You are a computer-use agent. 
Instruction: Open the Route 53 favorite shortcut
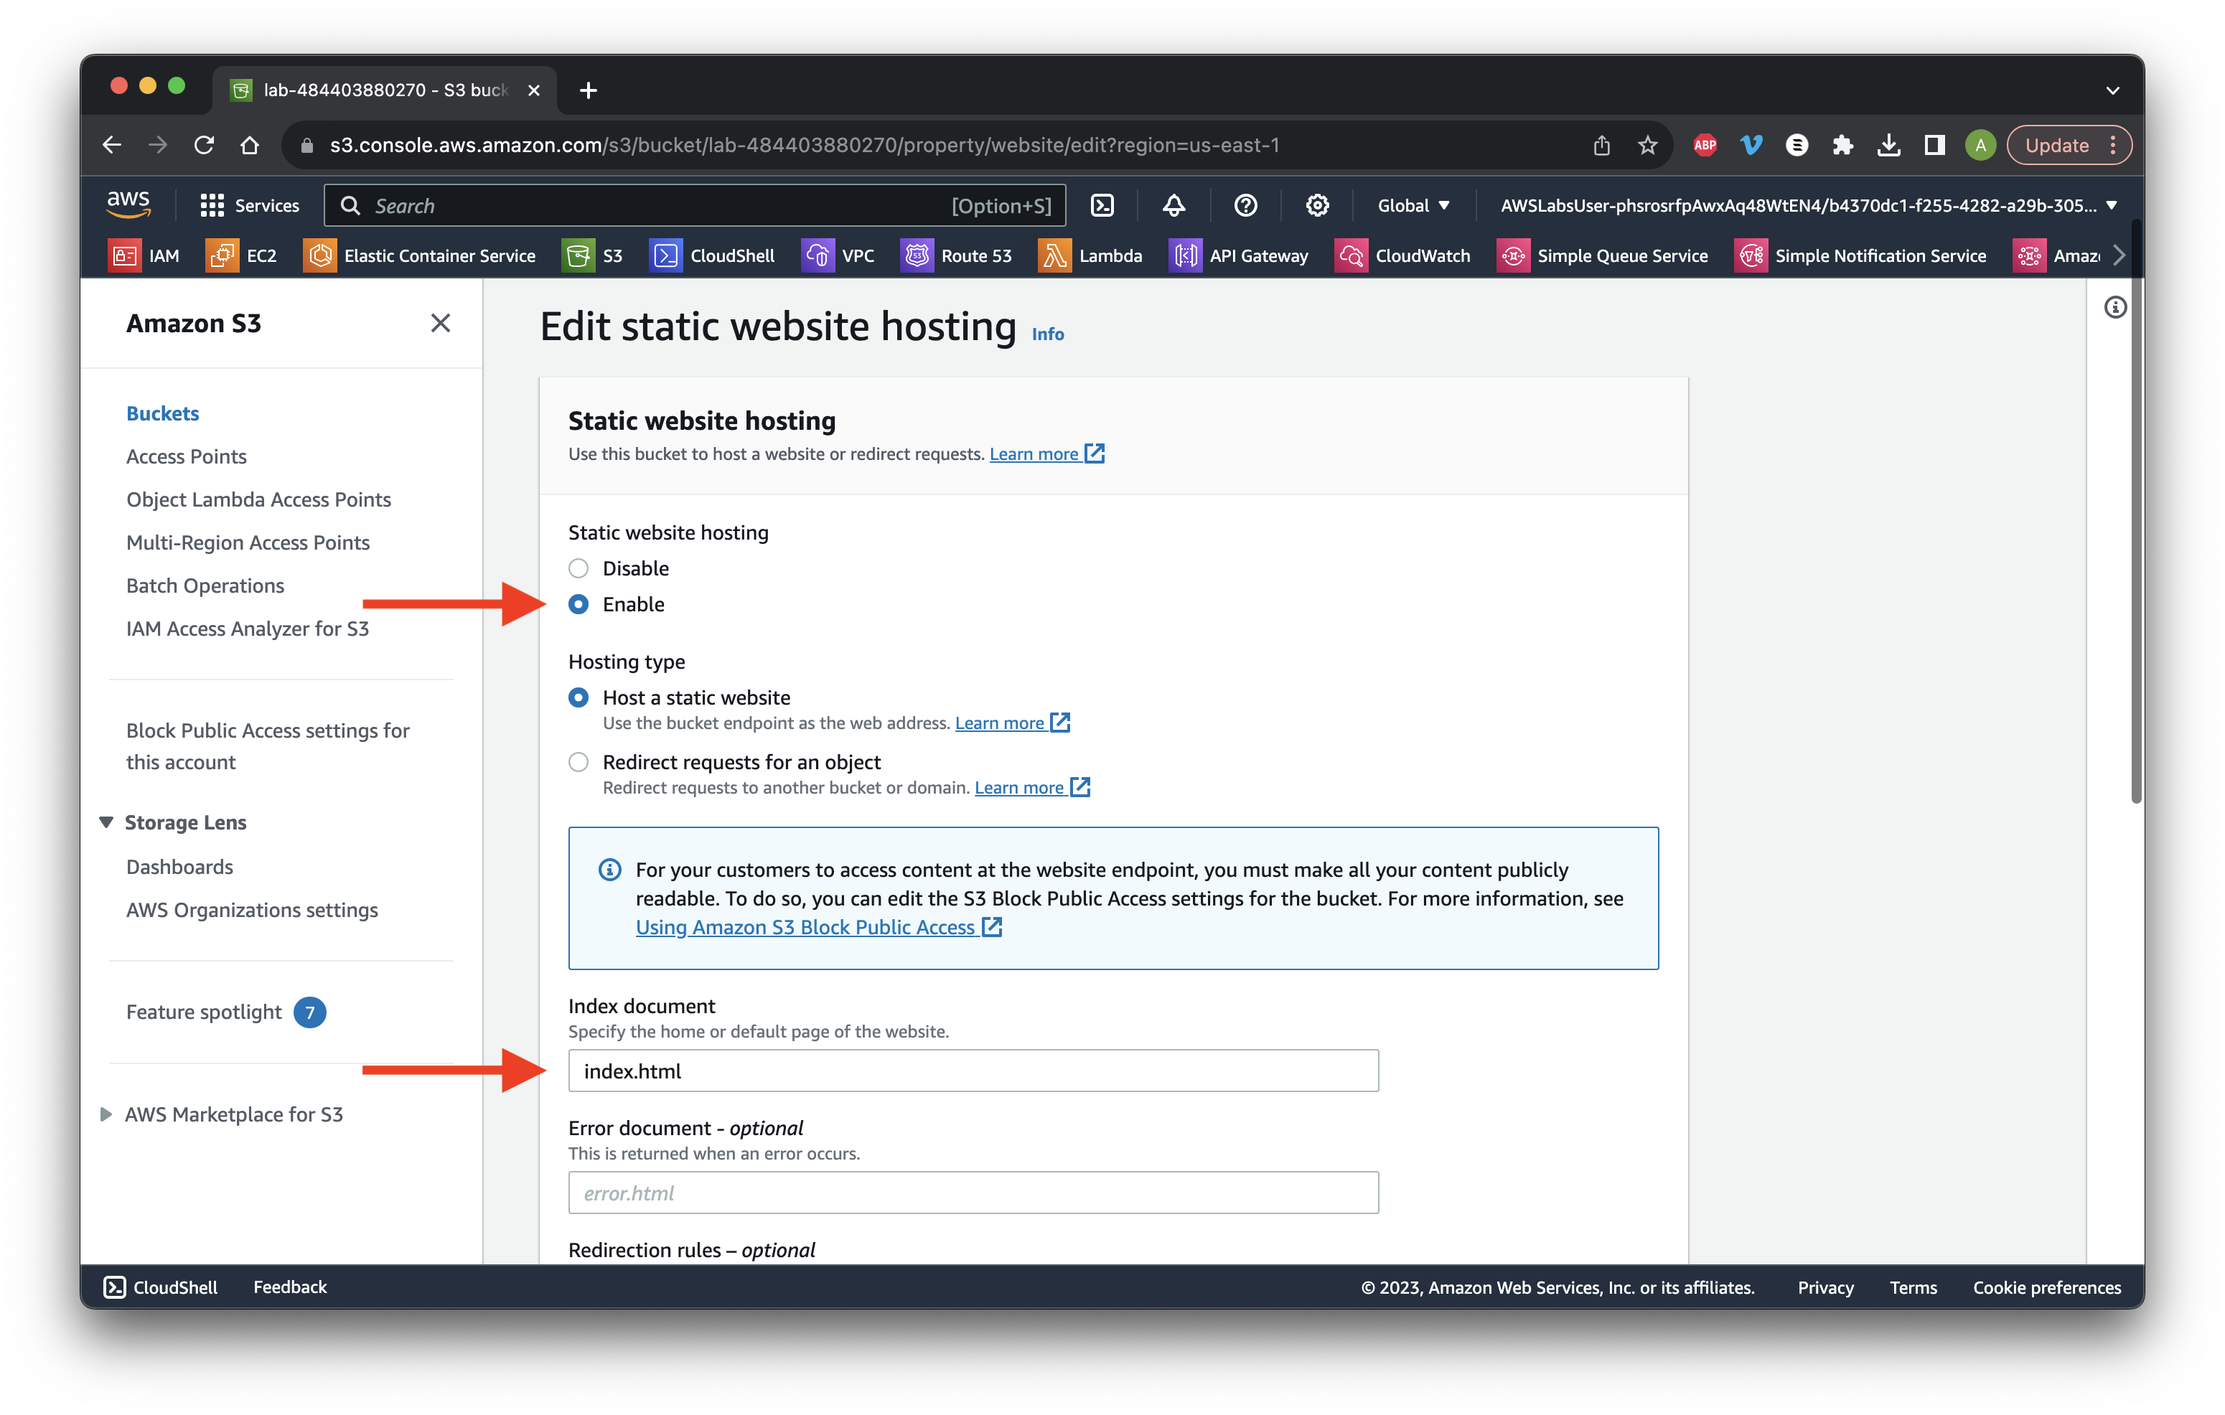click(x=956, y=256)
